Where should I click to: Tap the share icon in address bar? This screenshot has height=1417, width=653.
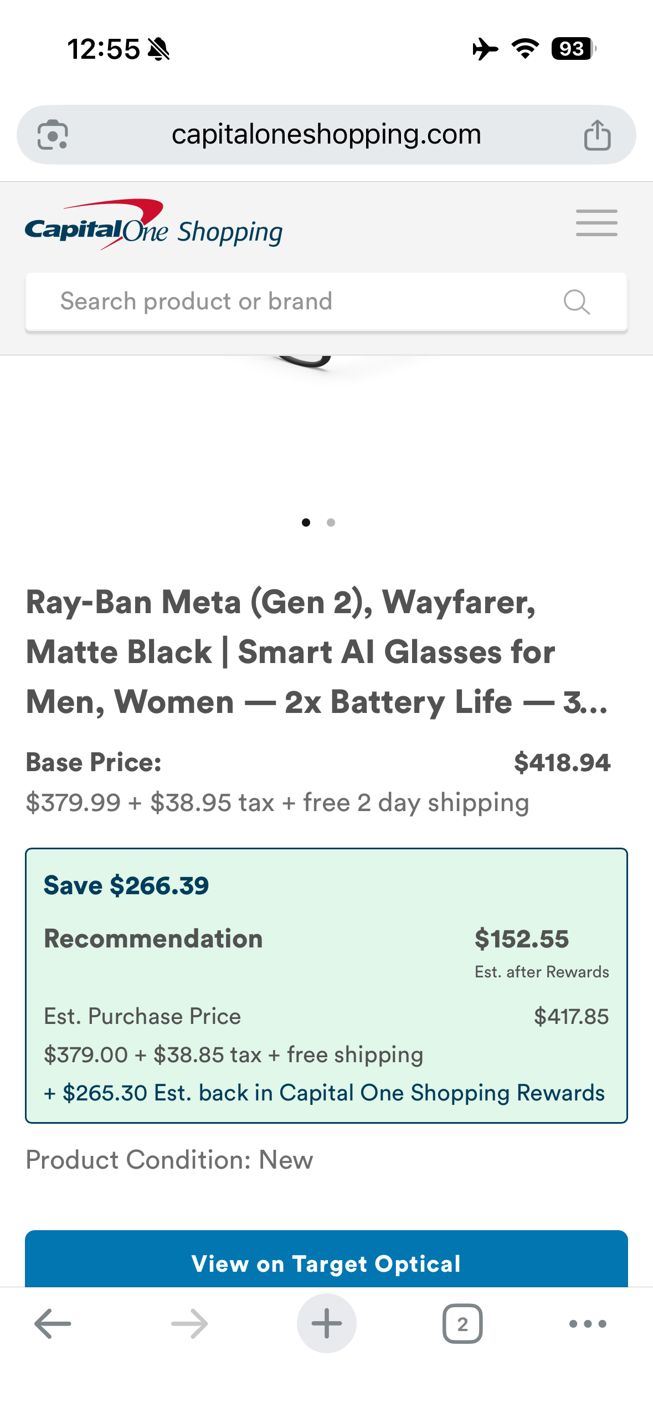(597, 135)
